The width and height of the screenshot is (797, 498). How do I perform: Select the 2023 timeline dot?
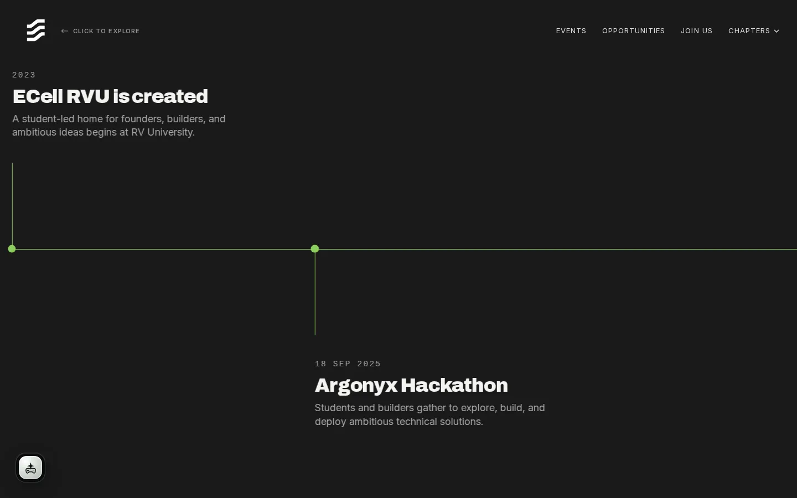12,249
